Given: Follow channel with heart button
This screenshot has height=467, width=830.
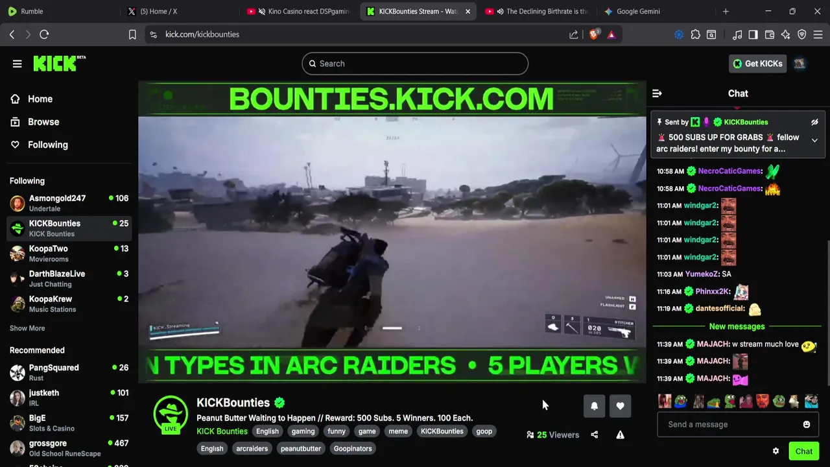Looking at the screenshot, I should pos(620,406).
